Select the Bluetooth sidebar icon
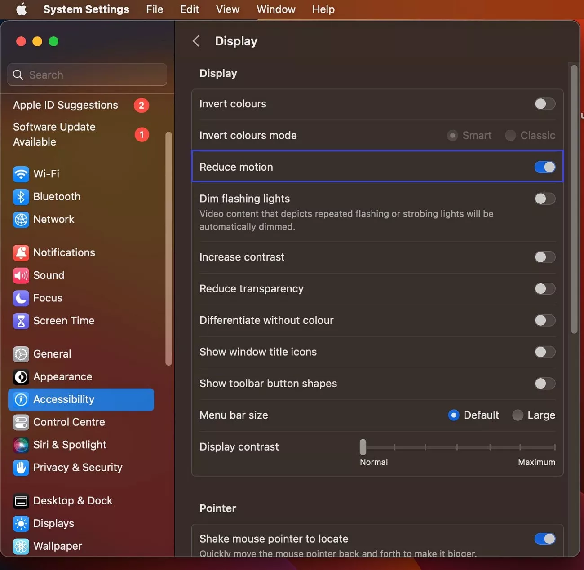Image resolution: width=584 pixels, height=570 pixels. [21, 197]
